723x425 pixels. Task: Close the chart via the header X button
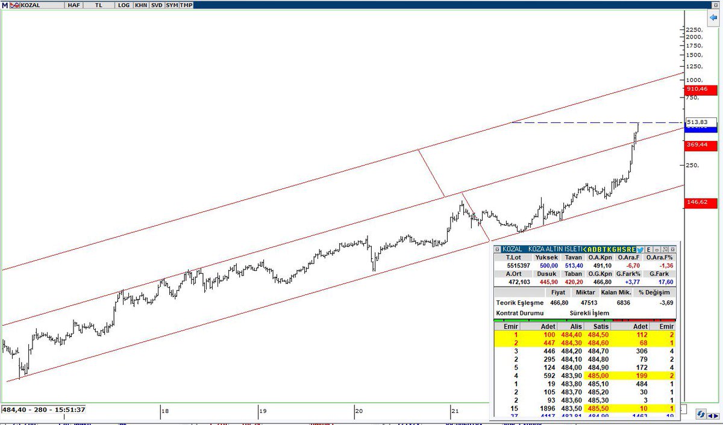click(716, 4)
